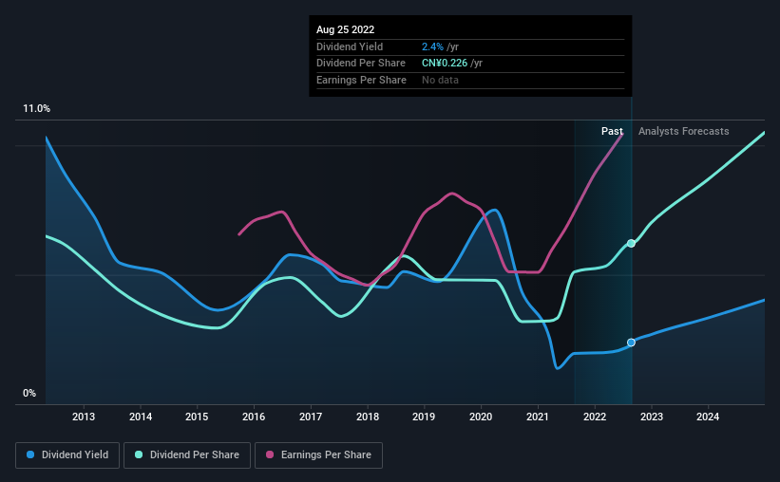Click the teal dot in Dividend Per Share legend

click(x=139, y=455)
